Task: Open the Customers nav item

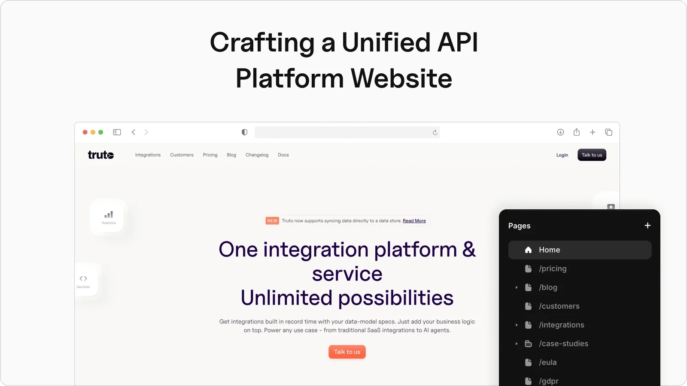Action: (x=182, y=155)
